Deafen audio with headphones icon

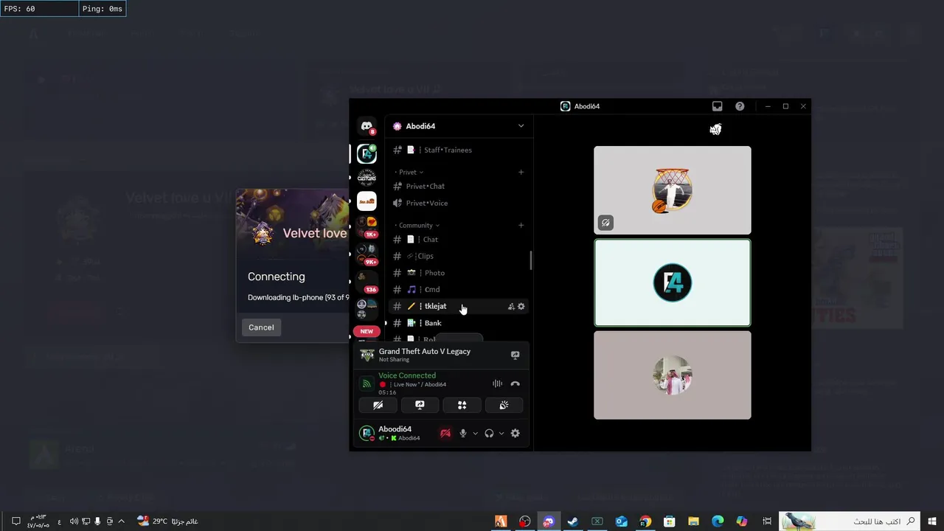(x=489, y=434)
